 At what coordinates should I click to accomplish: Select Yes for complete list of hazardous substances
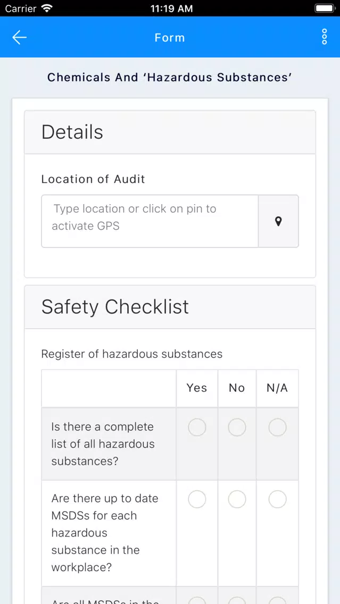point(197,427)
